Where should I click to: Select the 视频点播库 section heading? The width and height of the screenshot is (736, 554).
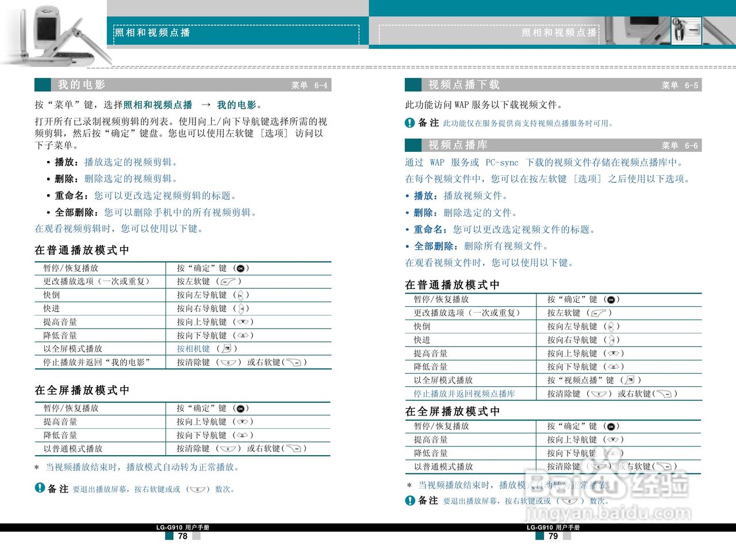(x=458, y=145)
